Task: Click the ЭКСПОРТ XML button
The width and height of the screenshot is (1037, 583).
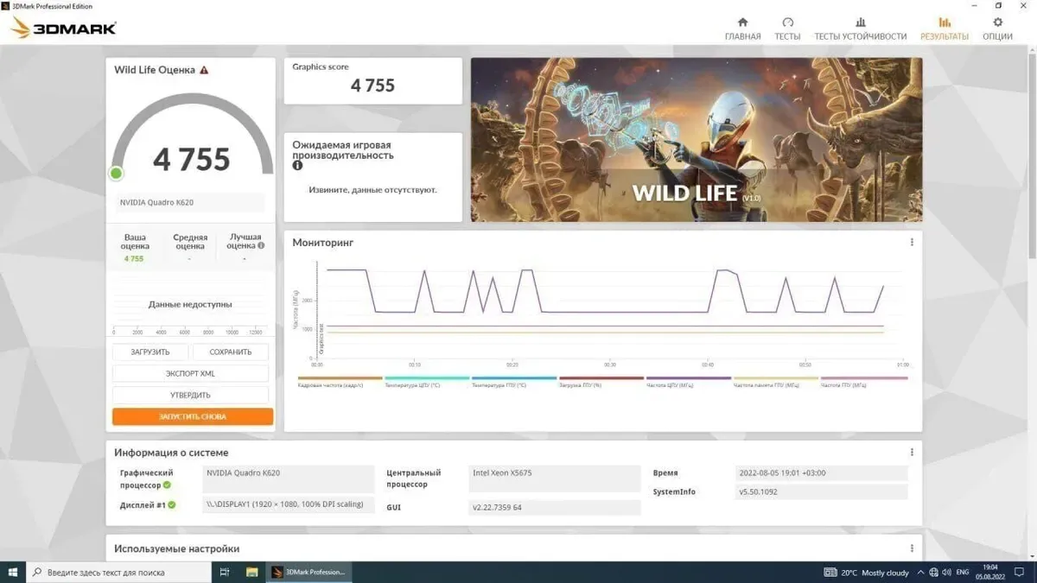Action: [190, 374]
